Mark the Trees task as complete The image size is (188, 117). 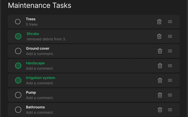click(18, 22)
